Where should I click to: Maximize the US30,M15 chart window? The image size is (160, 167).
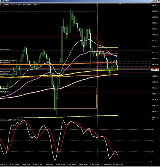(x=155, y=1)
